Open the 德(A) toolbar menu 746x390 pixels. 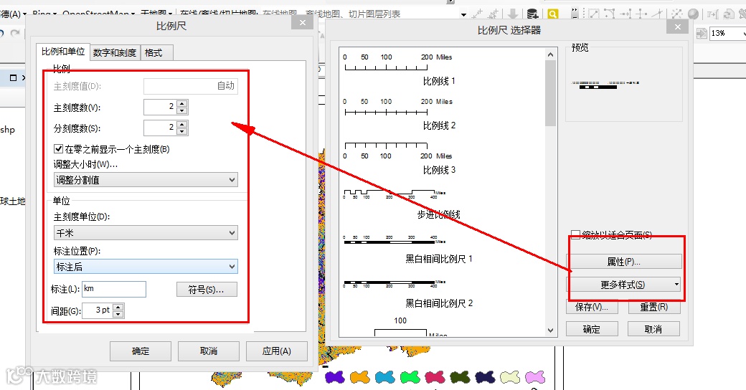tap(13, 14)
